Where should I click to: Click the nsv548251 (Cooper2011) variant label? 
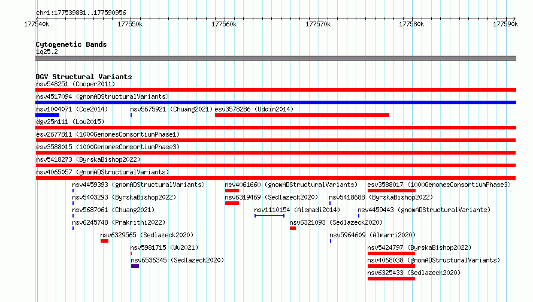coord(75,84)
